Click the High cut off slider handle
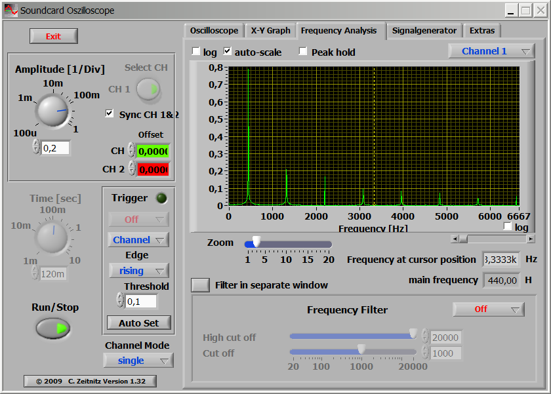The image size is (551, 394). (x=413, y=334)
